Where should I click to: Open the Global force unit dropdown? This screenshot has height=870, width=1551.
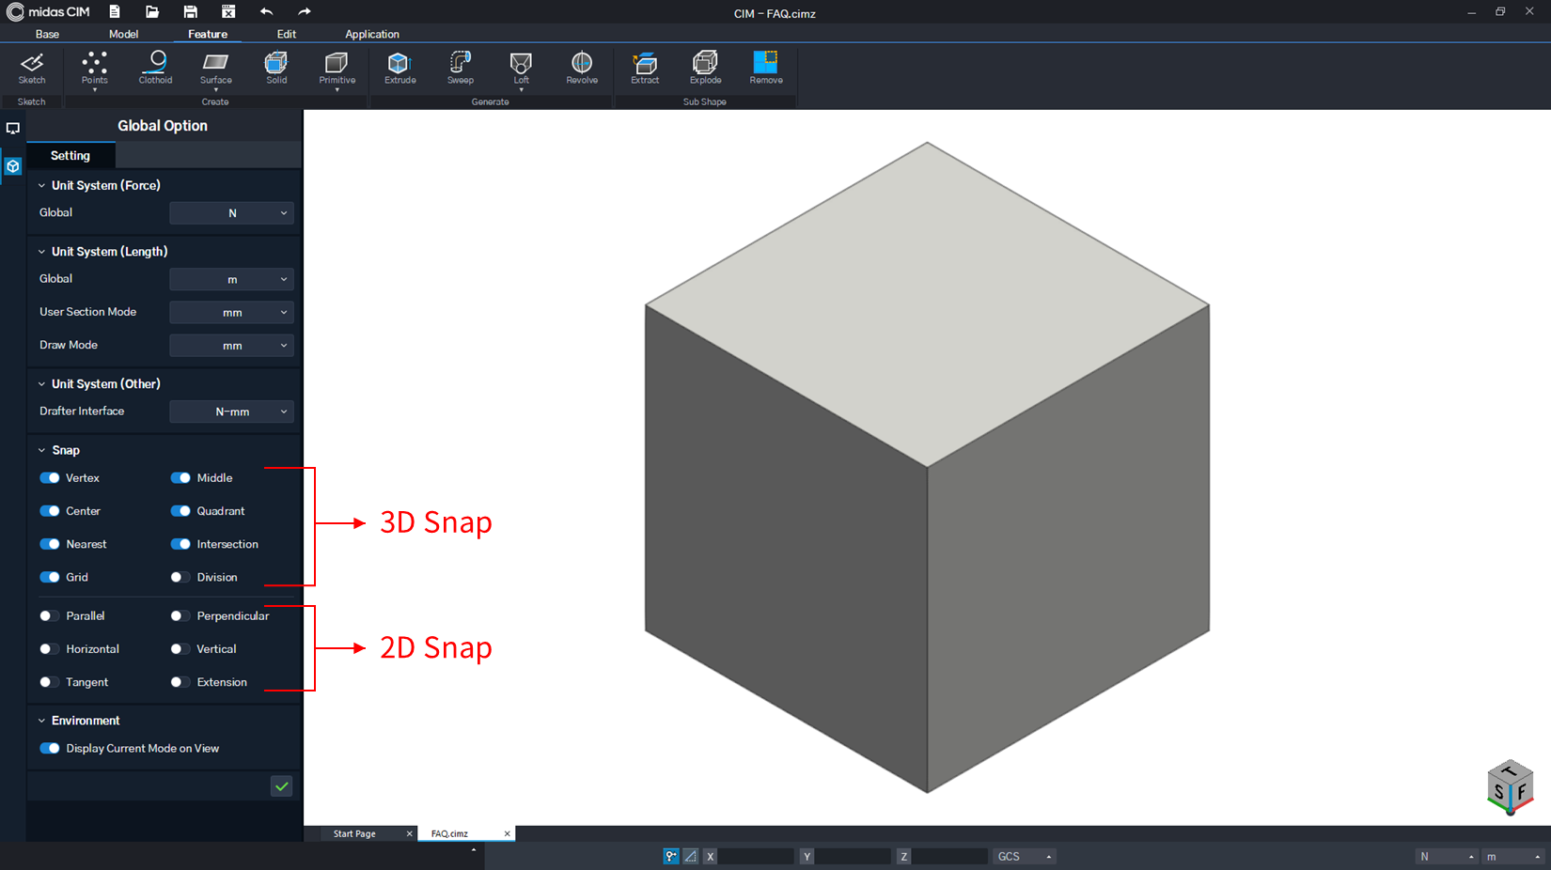point(231,212)
